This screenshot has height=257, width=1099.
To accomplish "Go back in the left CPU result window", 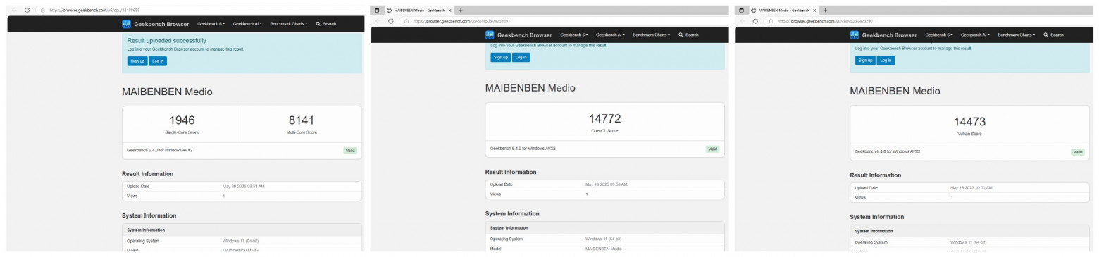I will point(14,10).
